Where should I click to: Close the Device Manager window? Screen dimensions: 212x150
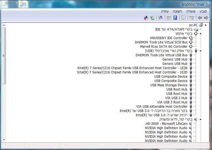point(7,3)
